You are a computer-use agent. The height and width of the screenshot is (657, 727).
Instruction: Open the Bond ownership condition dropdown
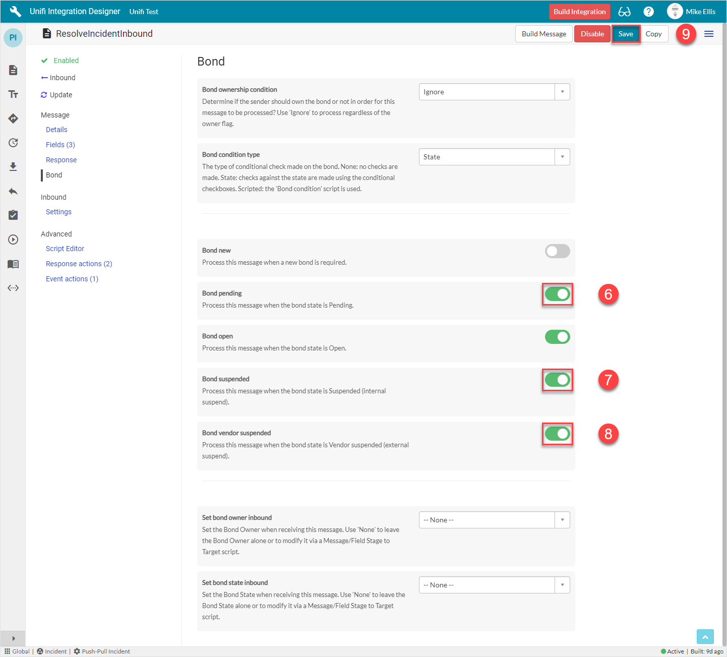pos(562,91)
